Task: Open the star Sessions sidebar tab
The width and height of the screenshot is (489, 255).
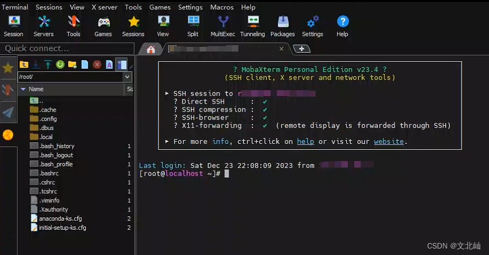Action: coord(8,68)
